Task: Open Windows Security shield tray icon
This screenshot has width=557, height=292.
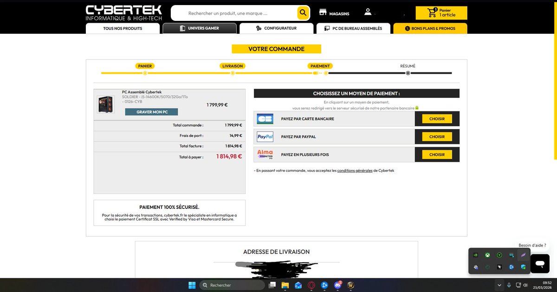Action: [523, 267]
